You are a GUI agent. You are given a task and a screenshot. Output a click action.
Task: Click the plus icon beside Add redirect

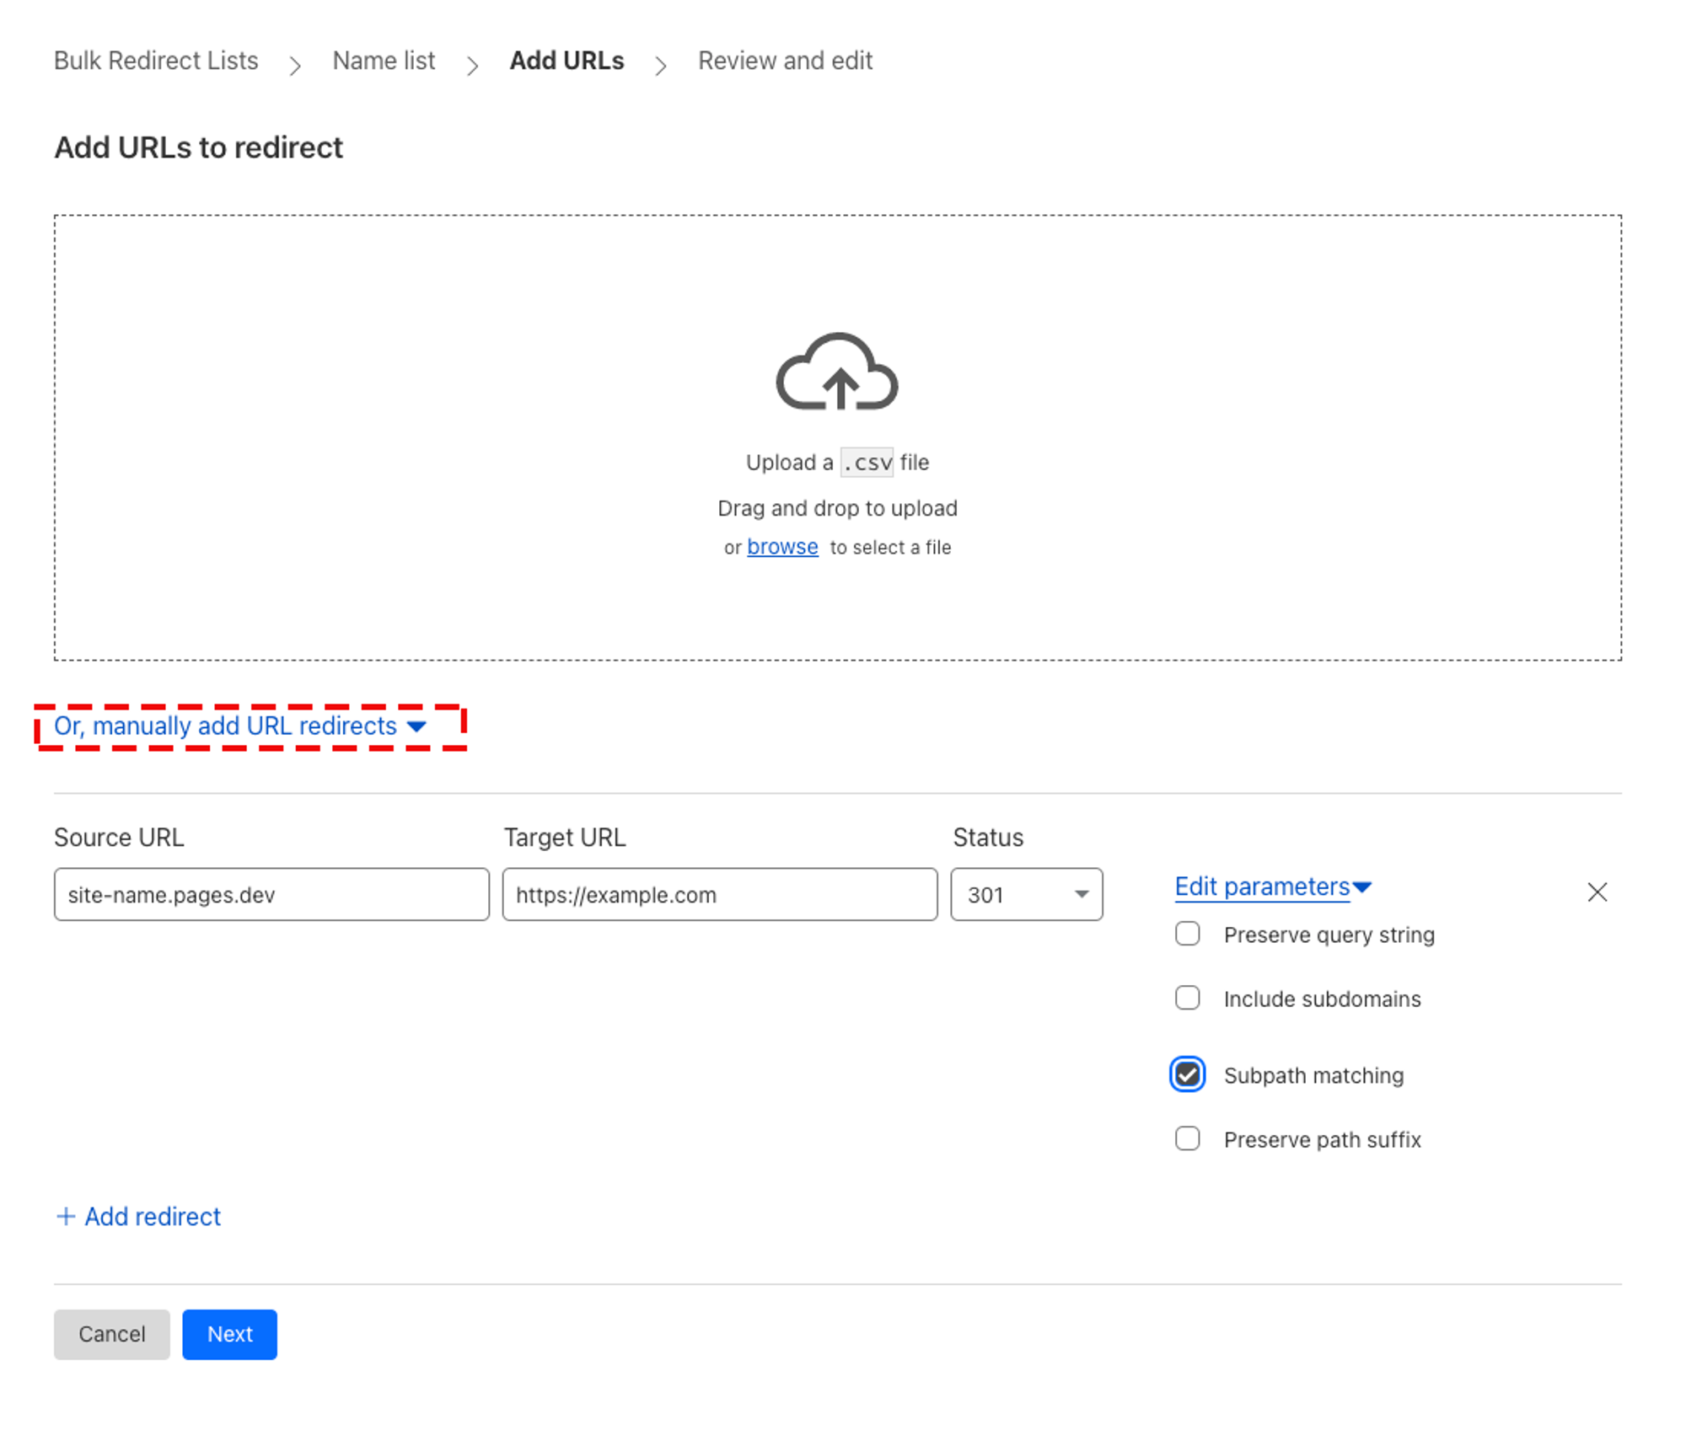click(67, 1216)
